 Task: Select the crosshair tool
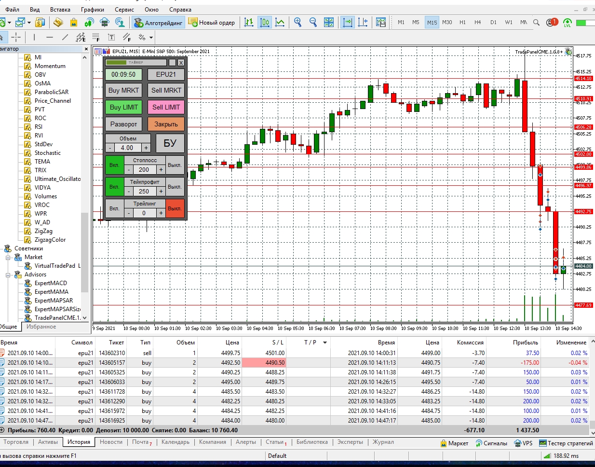point(16,37)
